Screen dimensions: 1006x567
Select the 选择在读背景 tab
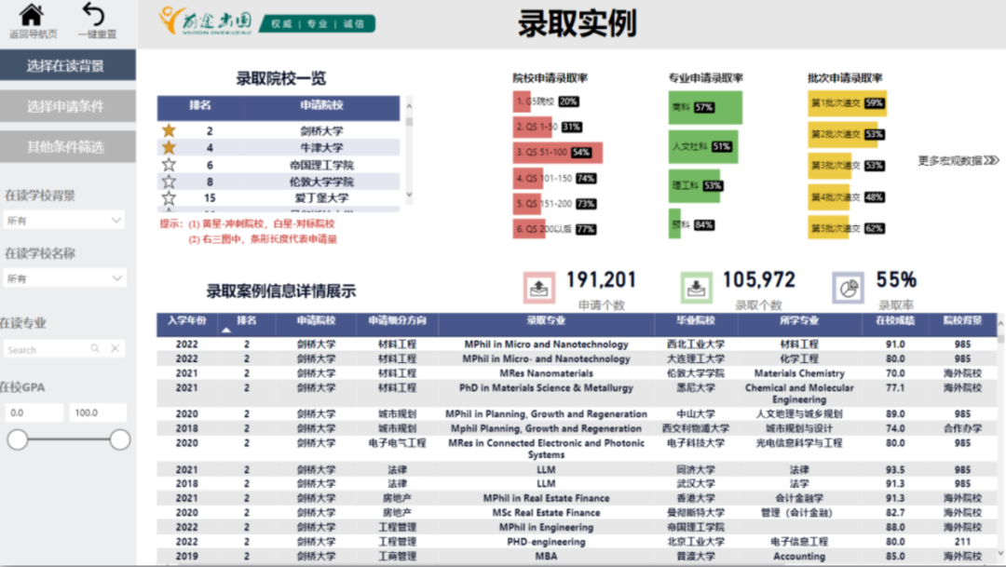pos(67,66)
